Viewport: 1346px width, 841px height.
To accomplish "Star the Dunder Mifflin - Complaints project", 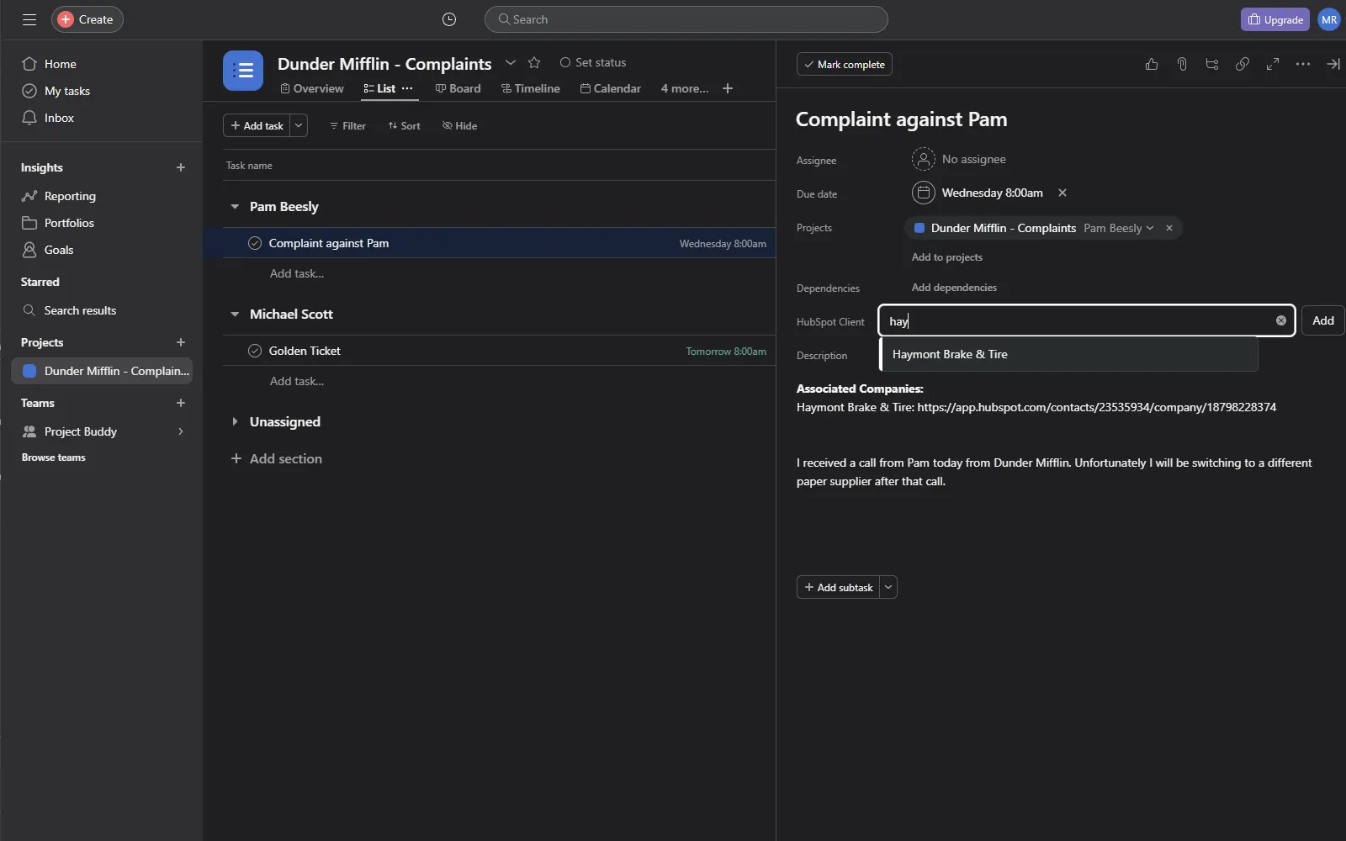I will [534, 63].
